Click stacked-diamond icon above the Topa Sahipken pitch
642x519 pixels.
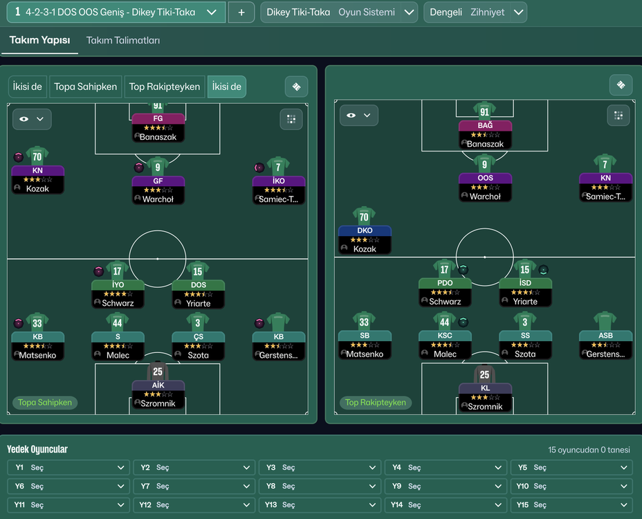click(296, 86)
